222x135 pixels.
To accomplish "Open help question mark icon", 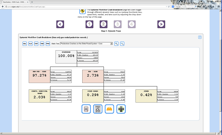I will click(200, 37).
